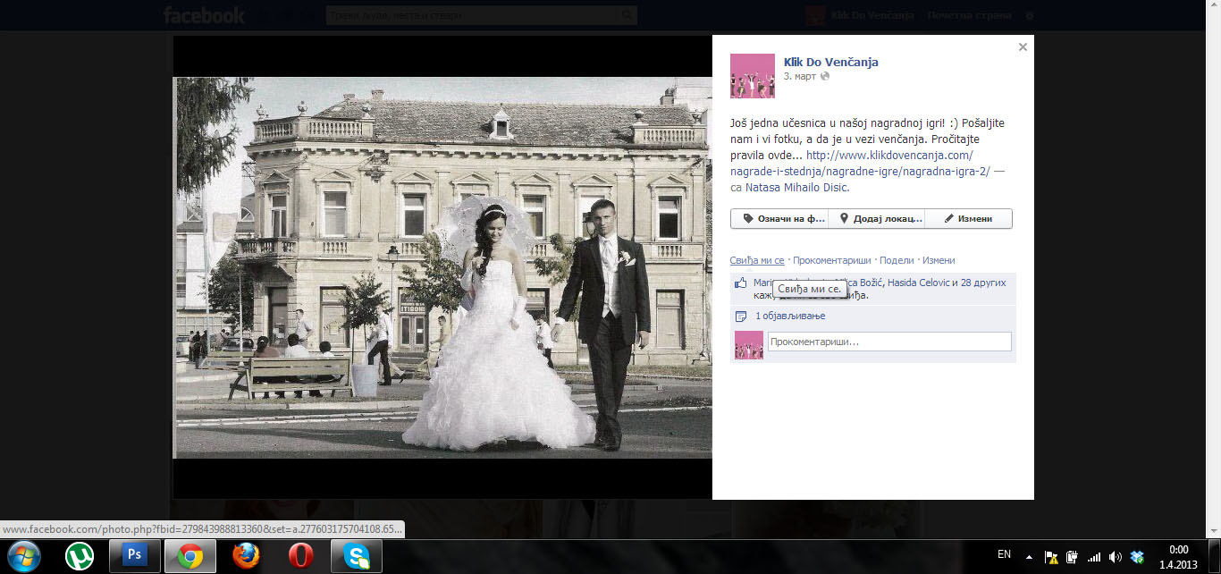The width and height of the screenshot is (1221, 574).
Task: Click the 'Прокоментариши' comment link
Action: point(831,260)
